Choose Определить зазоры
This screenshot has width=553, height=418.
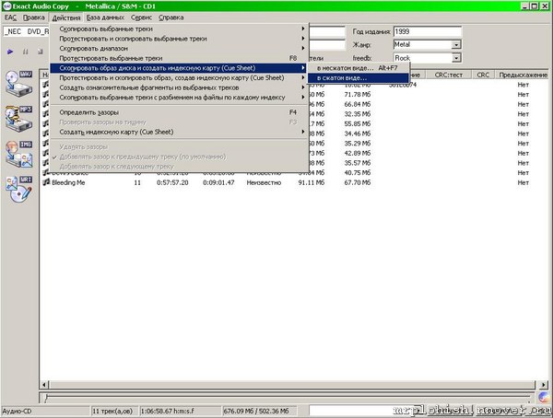[179, 112]
